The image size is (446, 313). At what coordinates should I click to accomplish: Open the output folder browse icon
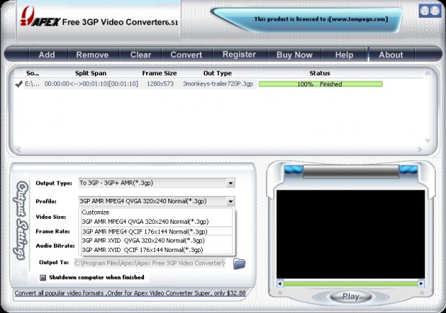coord(240,263)
